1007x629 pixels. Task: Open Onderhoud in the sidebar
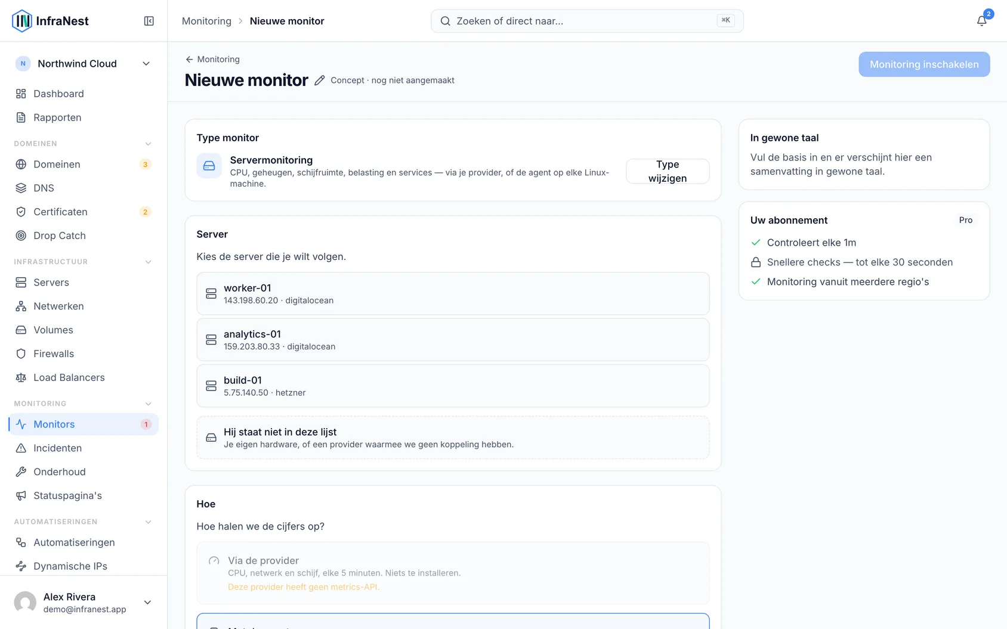pyautogui.click(x=84, y=472)
